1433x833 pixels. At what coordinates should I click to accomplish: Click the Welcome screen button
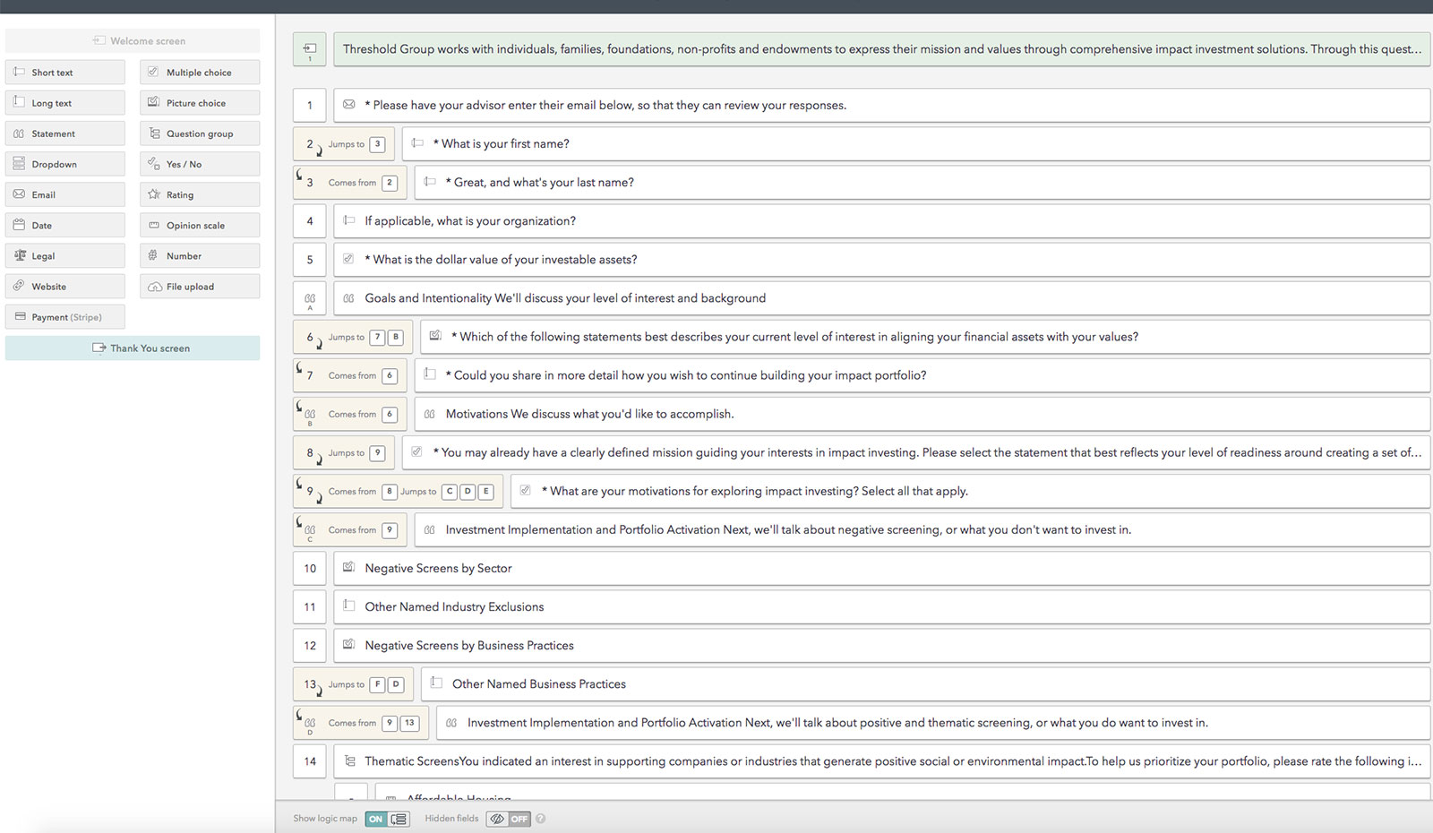133,40
